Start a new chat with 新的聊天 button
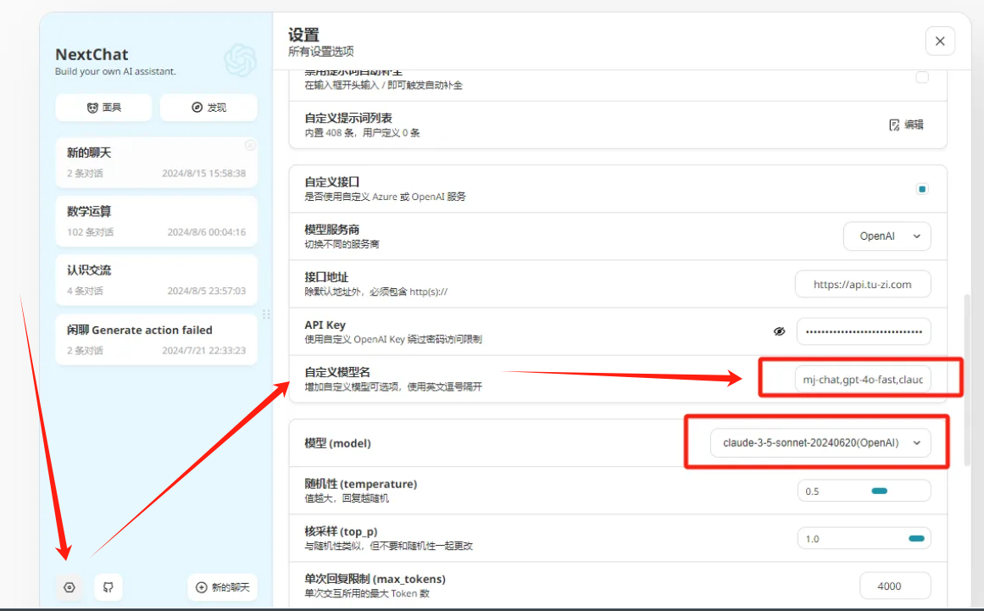984x611 pixels. (x=222, y=587)
